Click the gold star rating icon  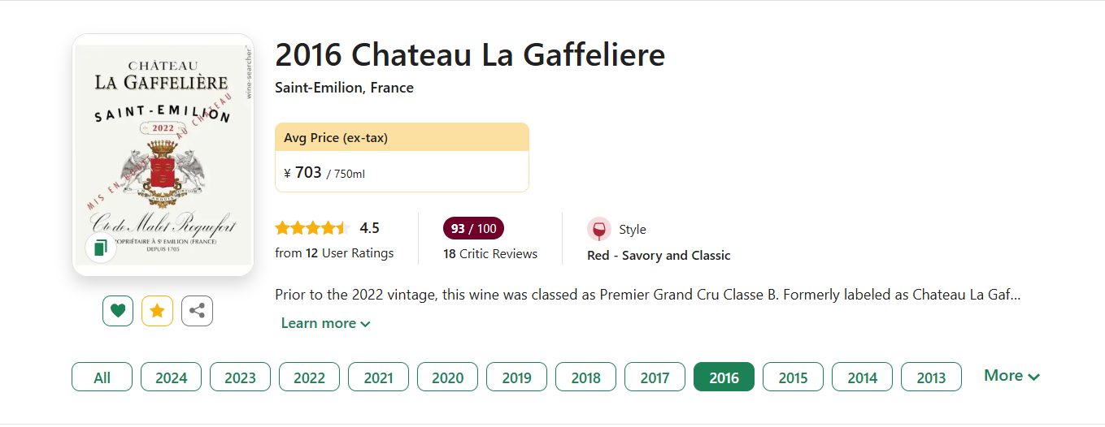click(x=158, y=311)
